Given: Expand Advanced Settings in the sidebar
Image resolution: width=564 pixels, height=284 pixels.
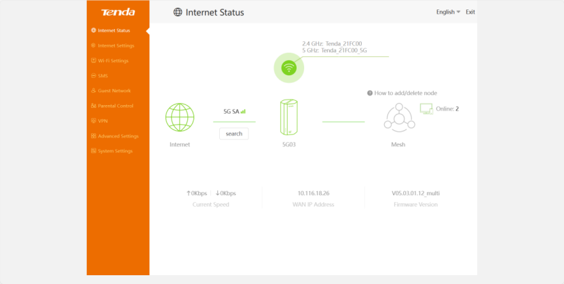Looking at the screenshot, I should [x=118, y=136].
